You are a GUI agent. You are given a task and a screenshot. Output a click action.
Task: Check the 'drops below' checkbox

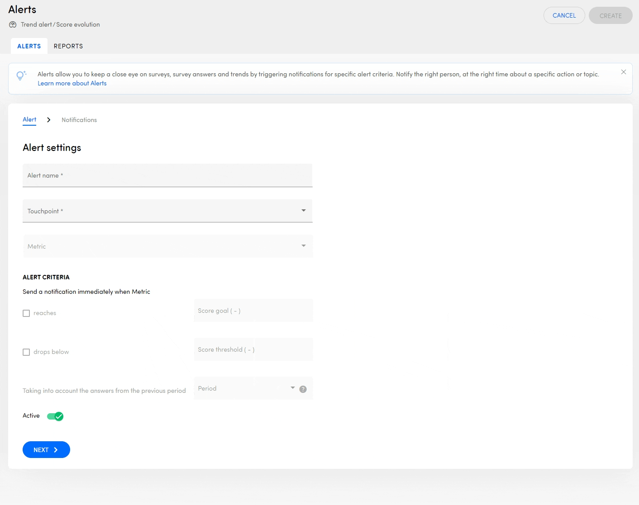(x=26, y=352)
